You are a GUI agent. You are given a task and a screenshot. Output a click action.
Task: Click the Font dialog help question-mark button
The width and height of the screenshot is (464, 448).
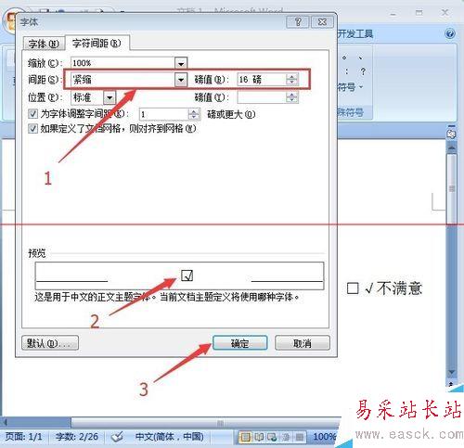point(298,22)
